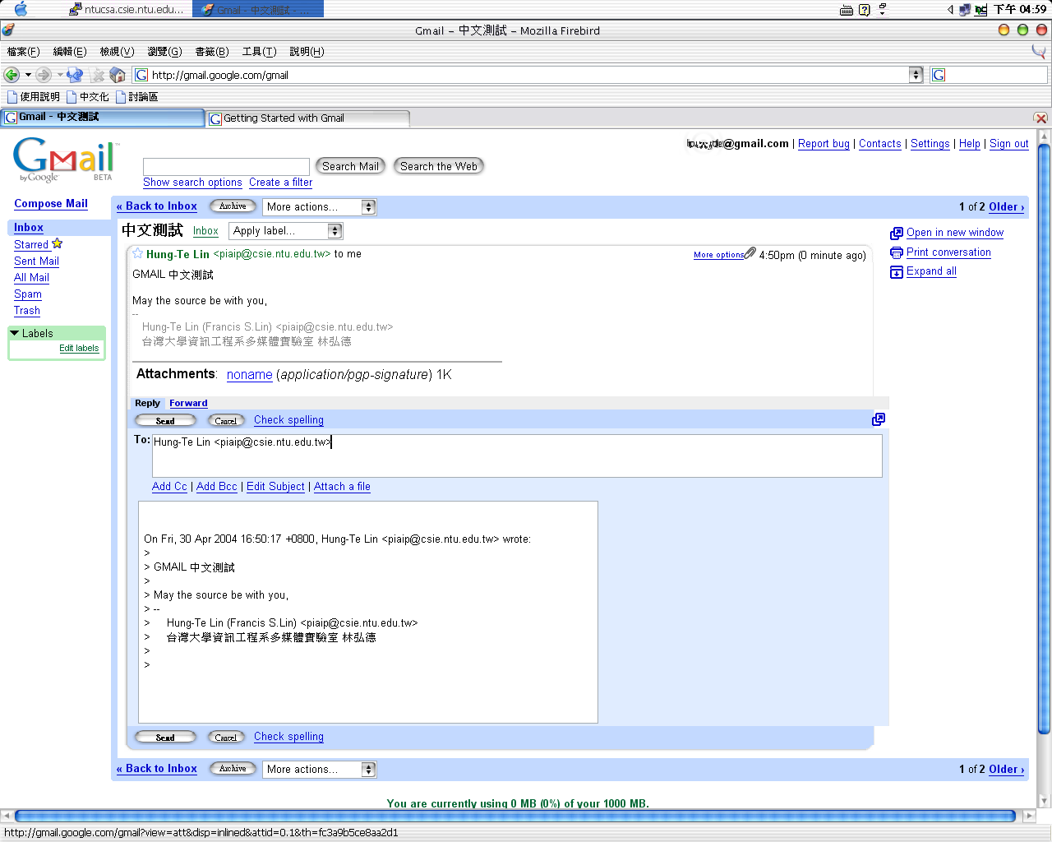1052x842 pixels.
Task: Switch to ntucsa.csie.ntu.edu taskbar window
Action: pos(127,9)
